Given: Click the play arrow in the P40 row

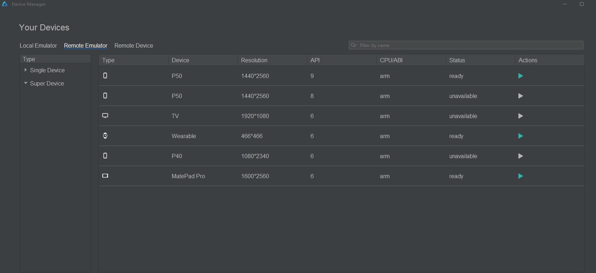Looking at the screenshot, I should [x=521, y=156].
